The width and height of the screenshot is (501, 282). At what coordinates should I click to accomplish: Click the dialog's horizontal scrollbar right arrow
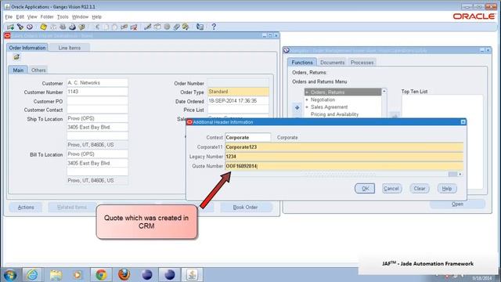coord(460,174)
